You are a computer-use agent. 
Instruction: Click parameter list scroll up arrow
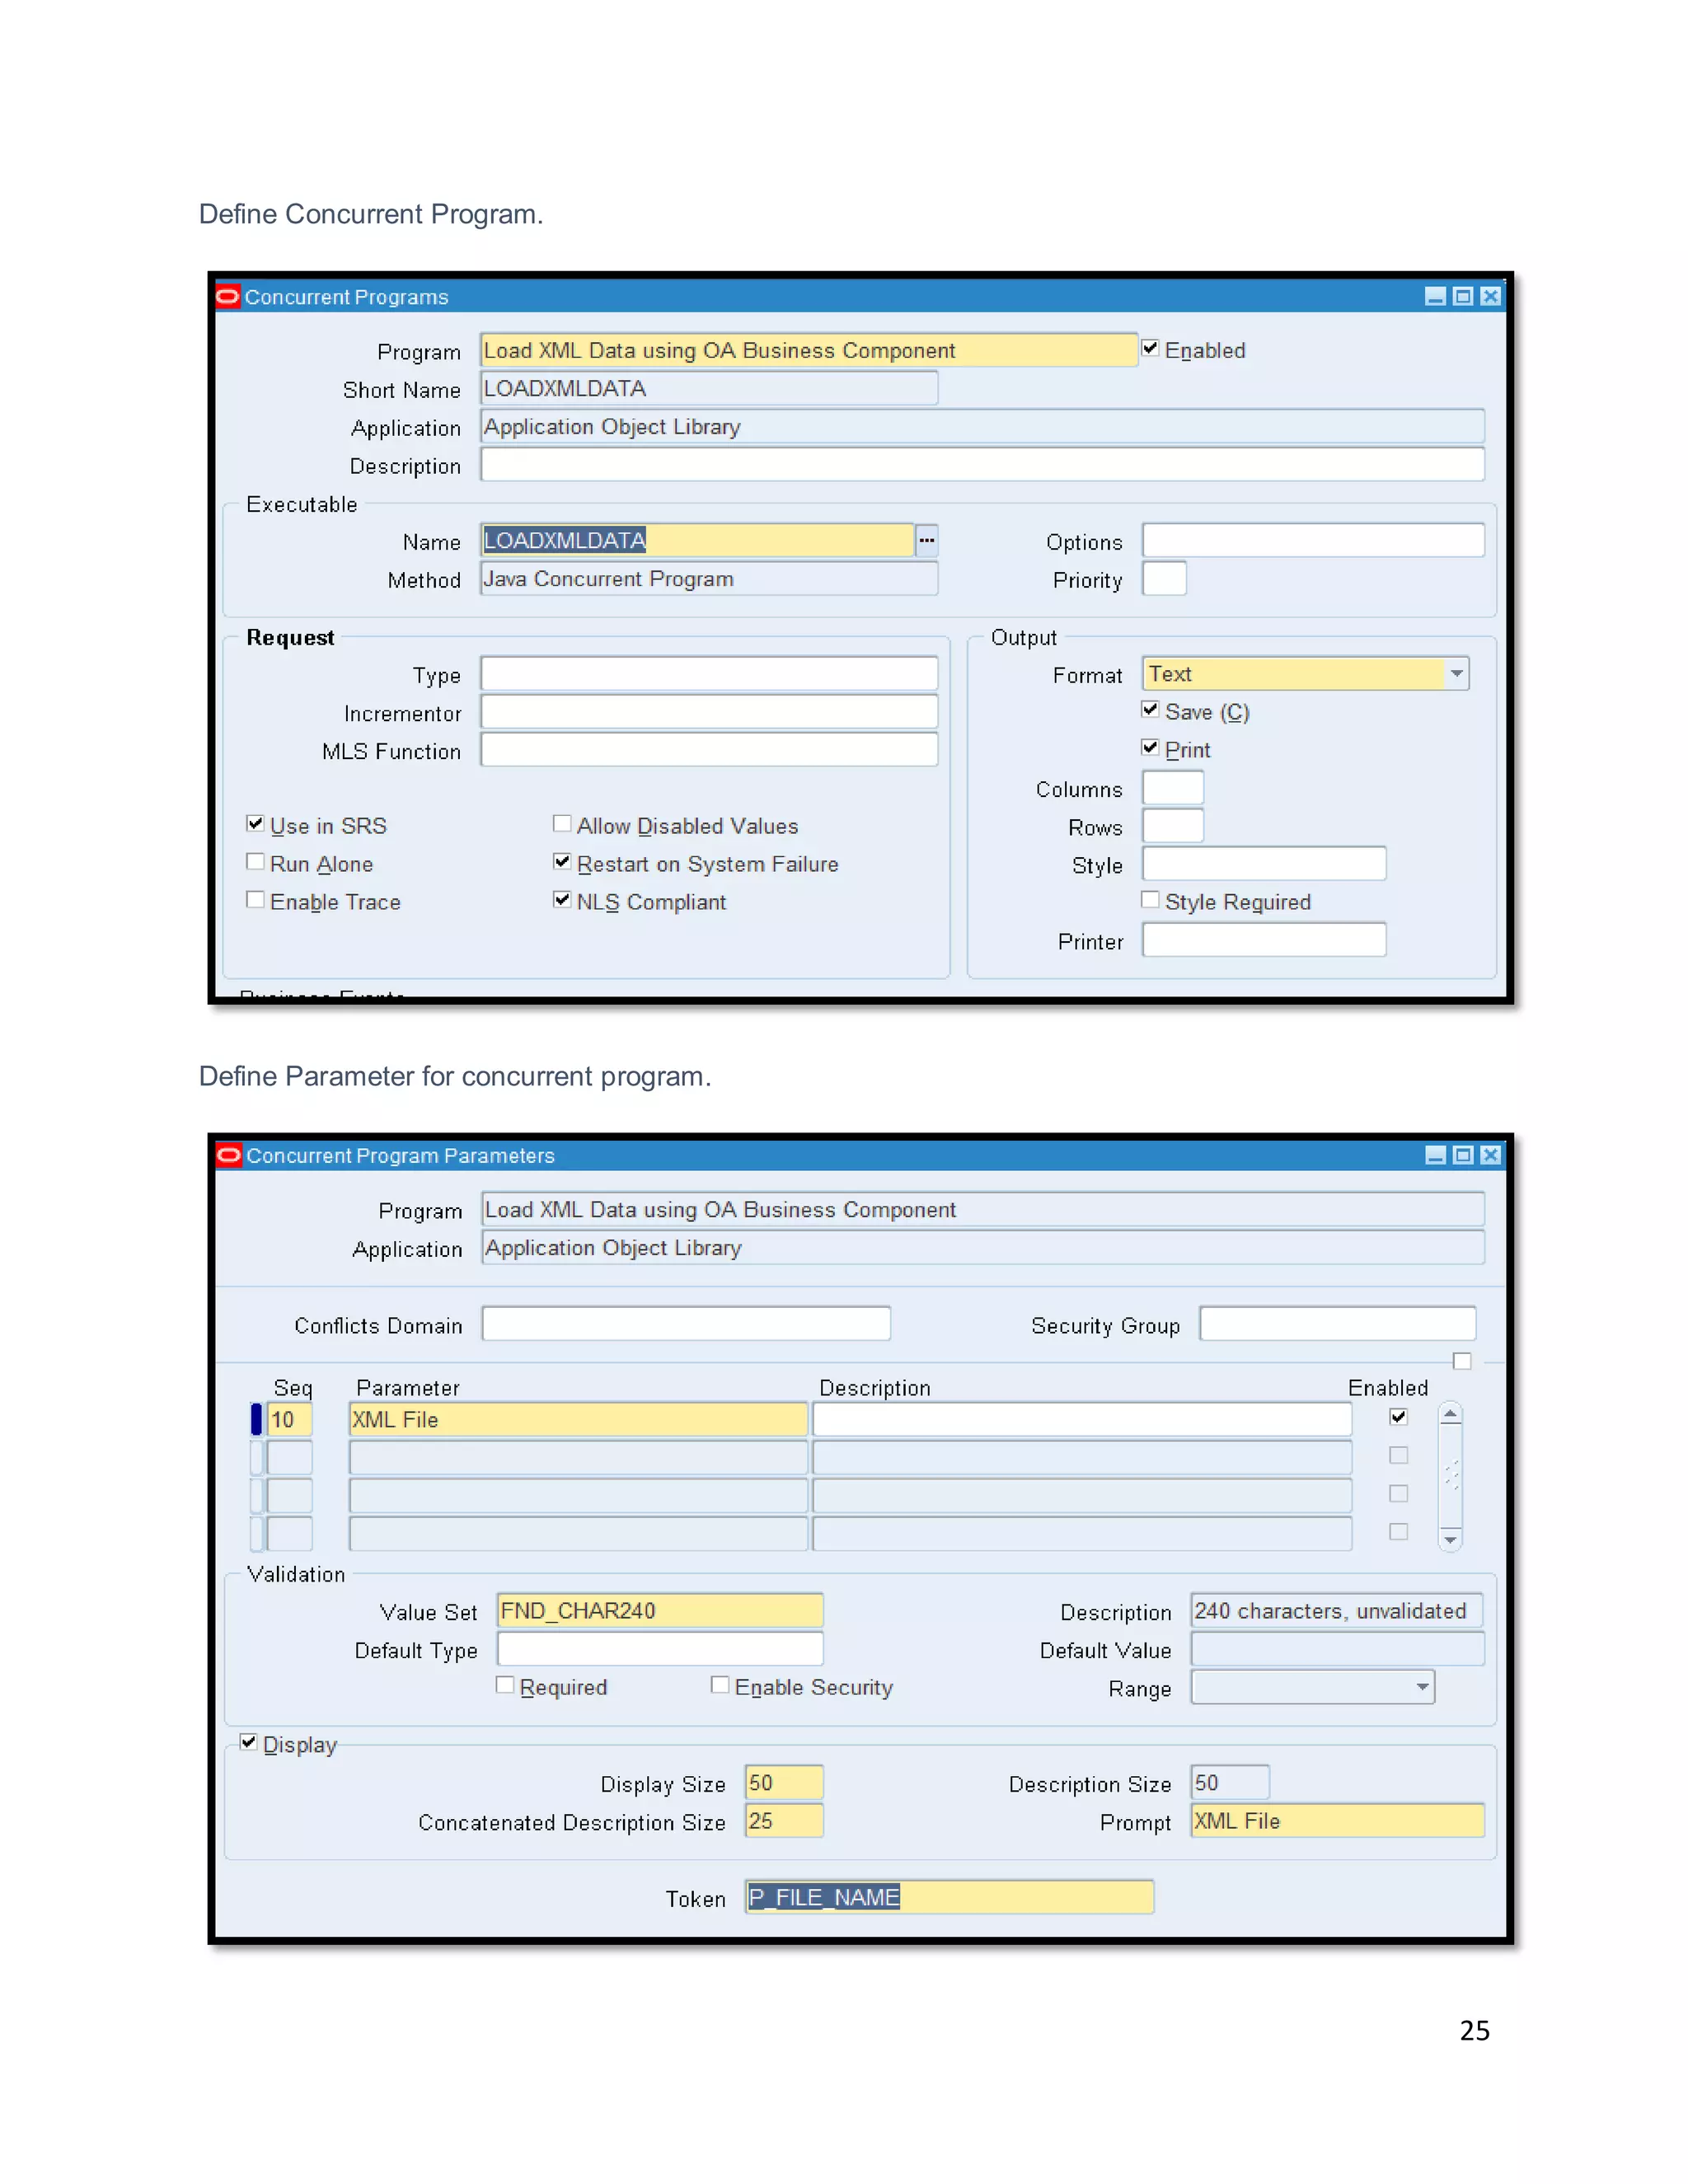pyautogui.click(x=1450, y=1413)
